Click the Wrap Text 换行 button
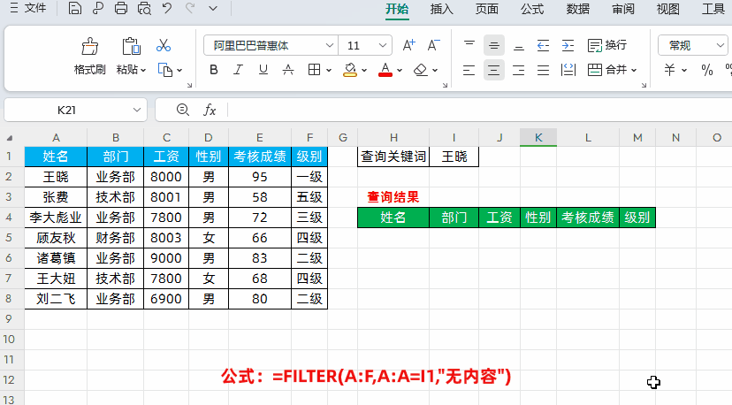The height and width of the screenshot is (405, 732). click(606, 45)
